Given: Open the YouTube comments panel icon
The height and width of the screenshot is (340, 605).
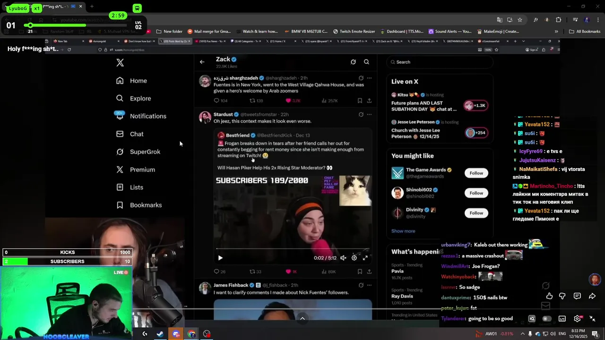Looking at the screenshot, I should (577, 296).
